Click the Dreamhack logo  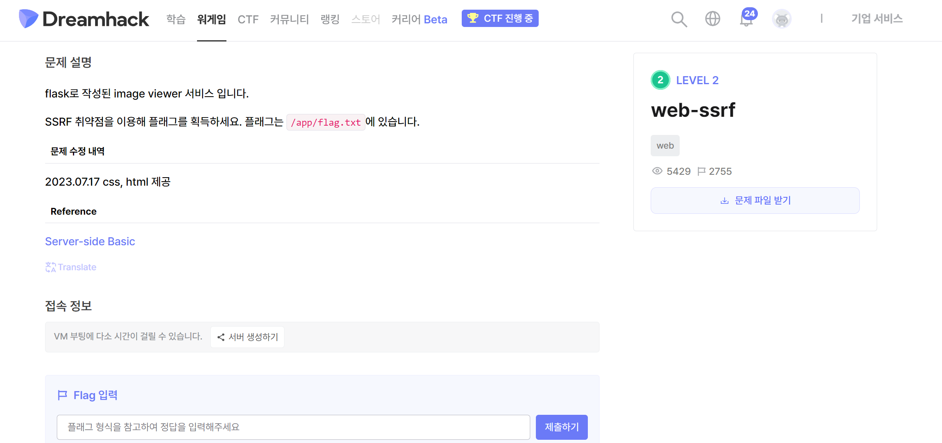84,19
